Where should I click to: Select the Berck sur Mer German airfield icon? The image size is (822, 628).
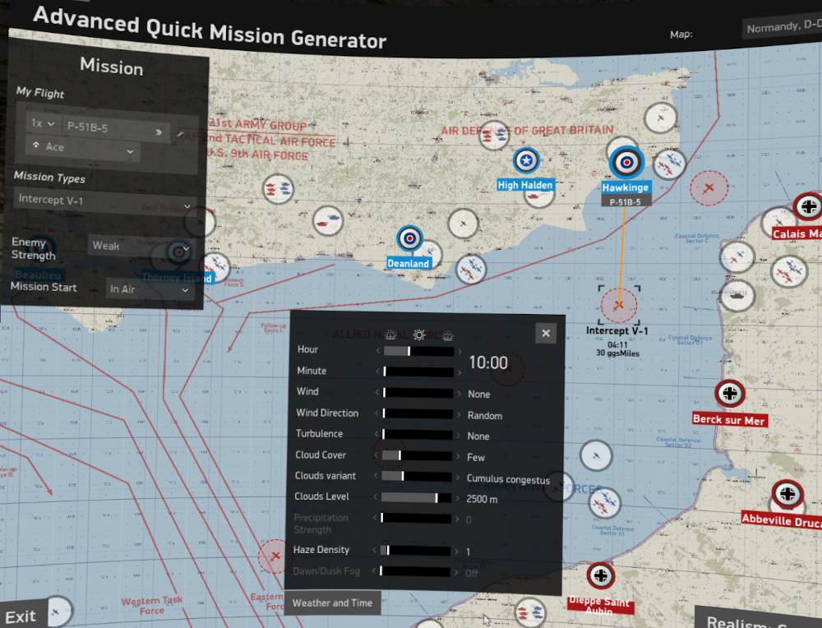point(730,393)
